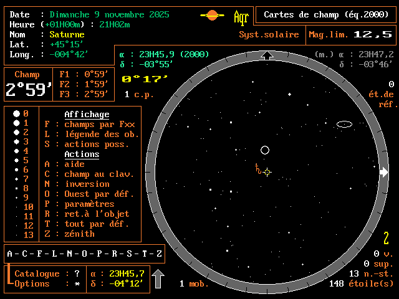This screenshot has height=299, width=399.
Task: Click the ét.de réf. label
Action: 383,99
